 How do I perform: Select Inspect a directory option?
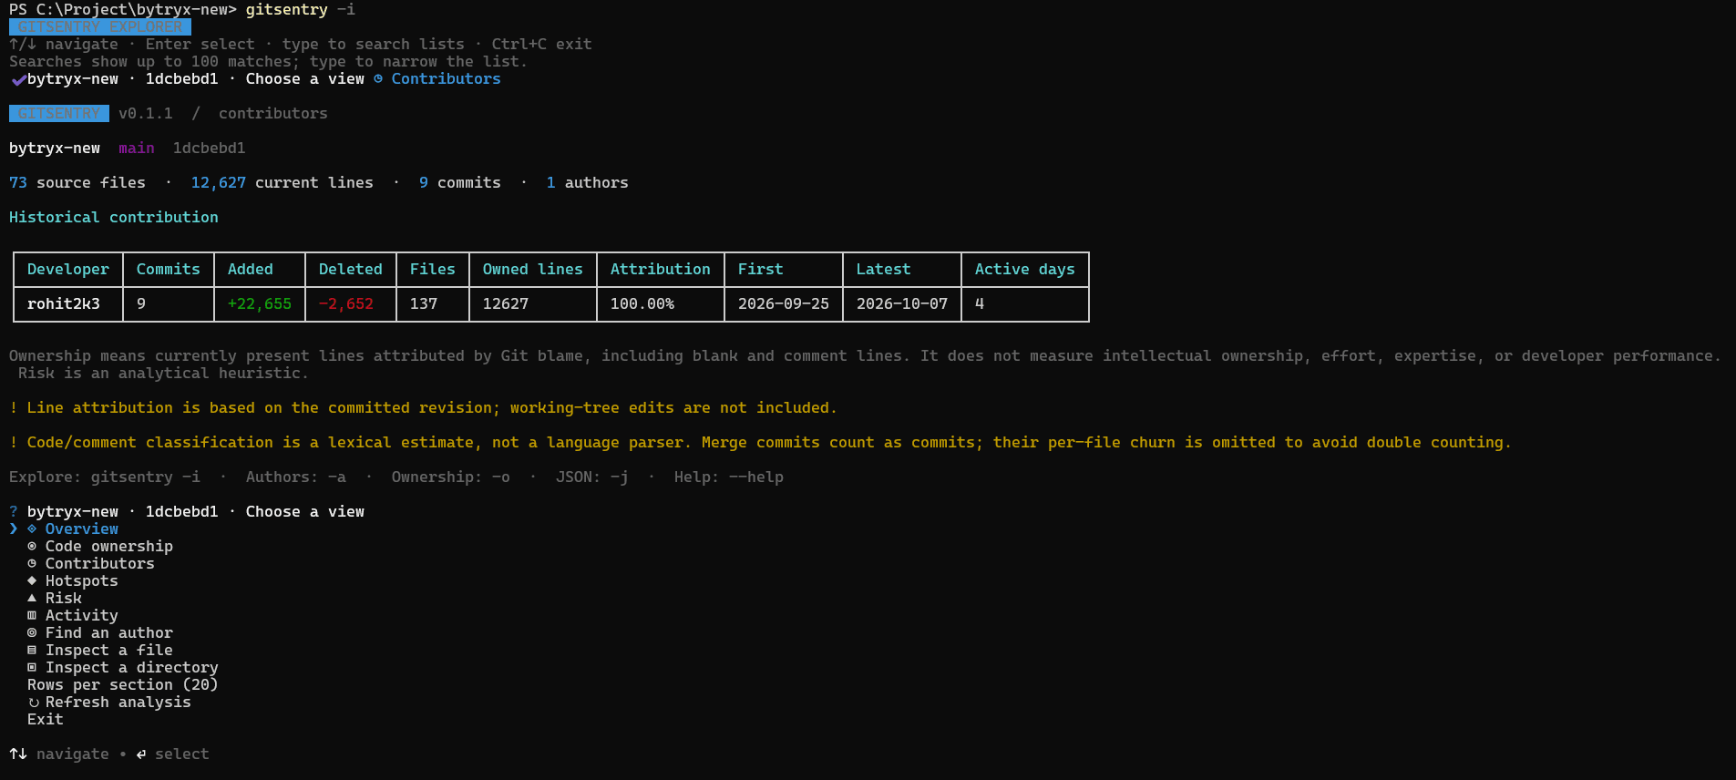pyautogui.click(x=132, y=668)
